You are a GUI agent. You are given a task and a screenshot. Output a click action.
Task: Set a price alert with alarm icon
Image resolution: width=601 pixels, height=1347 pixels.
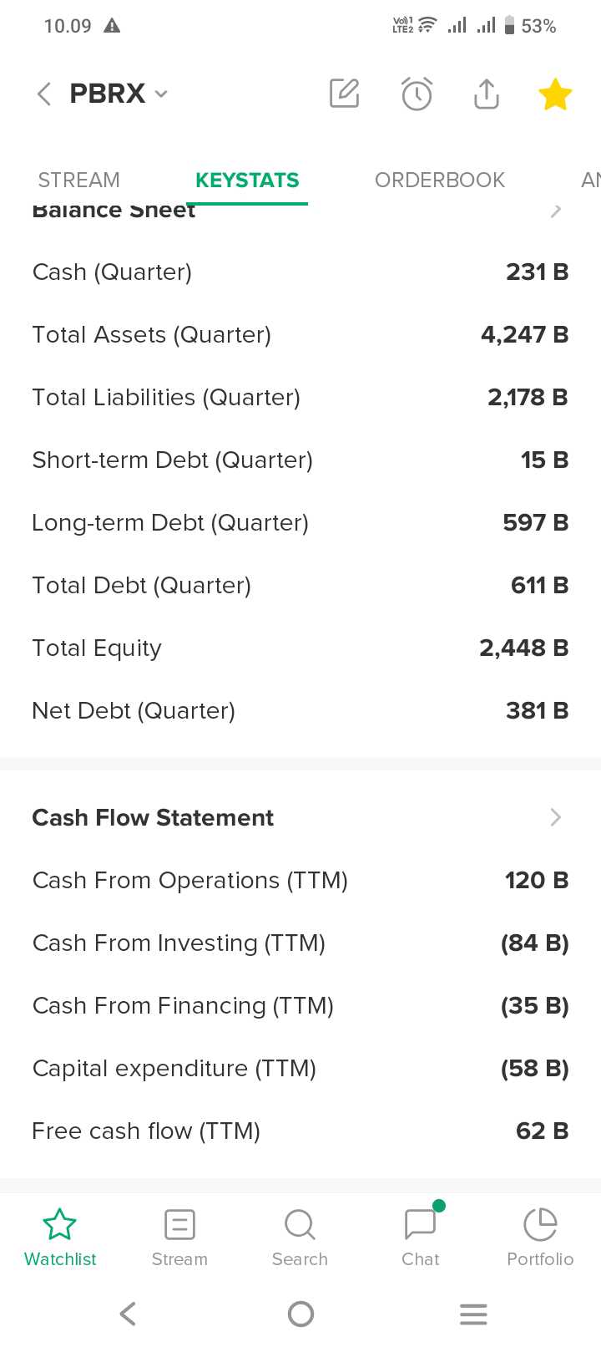(x=417, y=94)
